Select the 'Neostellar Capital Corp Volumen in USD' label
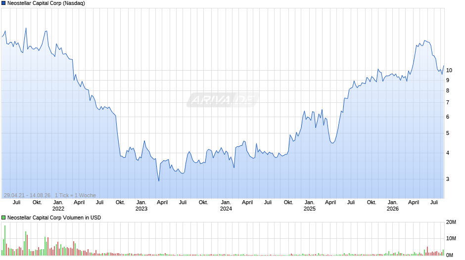465x260 pixels. [54, 217]
